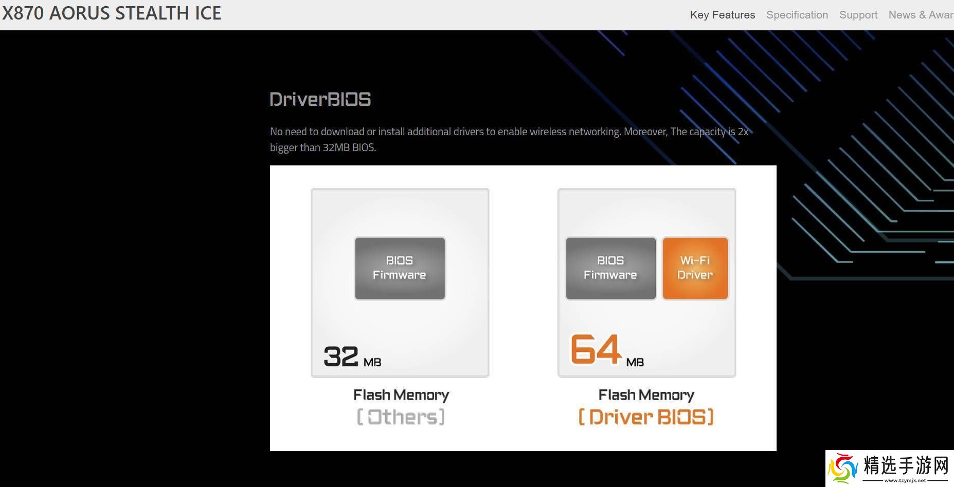Viewport: 954px width, 487px height.
Task: Select the orange Wi-Fi Driver chip
Action: (x=695, y=268)
